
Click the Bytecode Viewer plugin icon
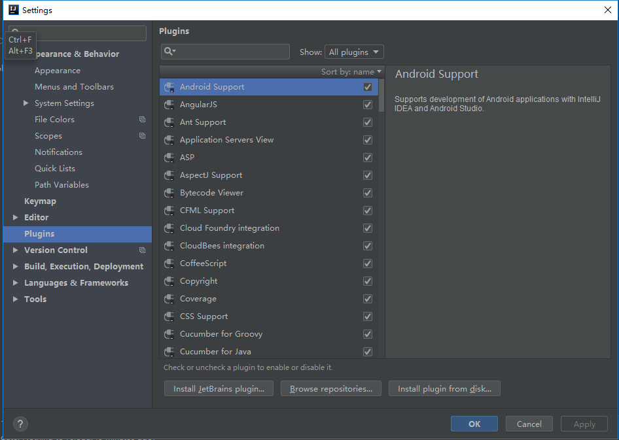pos(169,193)
